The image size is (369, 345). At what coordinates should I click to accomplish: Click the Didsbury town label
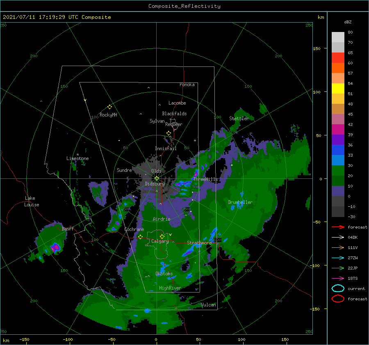[x=155, y=184]
